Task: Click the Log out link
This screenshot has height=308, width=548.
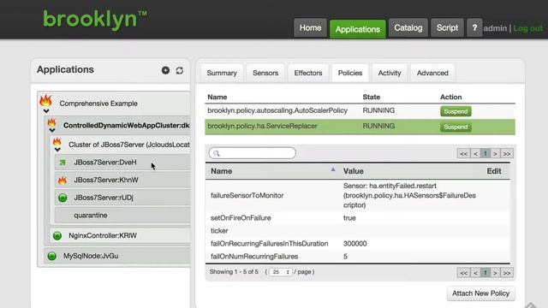Action: tap(527, 28)
